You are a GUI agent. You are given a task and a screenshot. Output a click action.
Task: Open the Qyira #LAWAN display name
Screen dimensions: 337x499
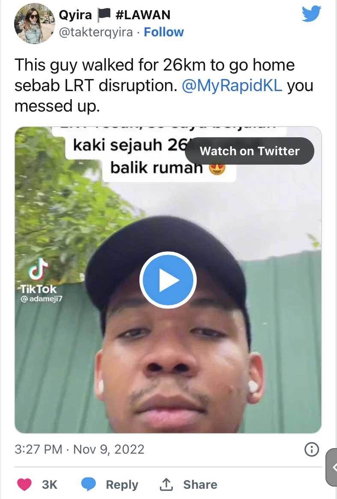(x=115, y=15)
